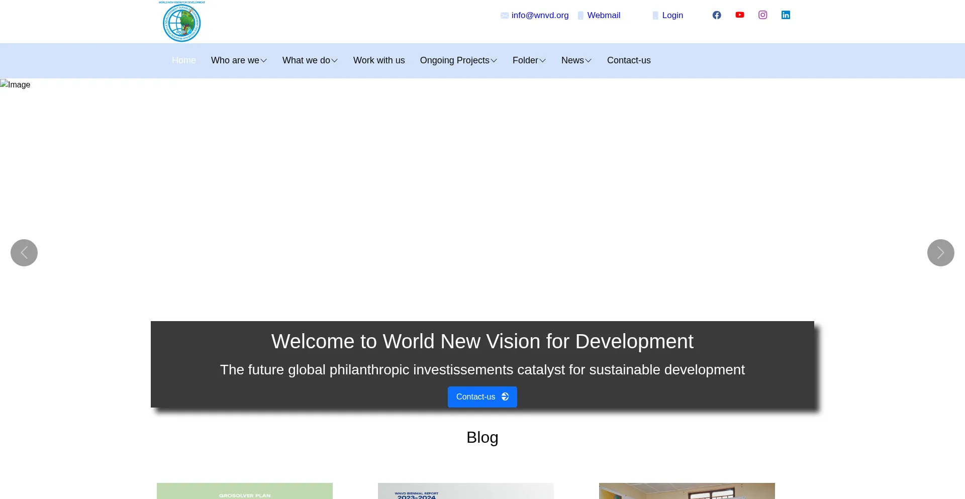Expand the Who are we dropdown
This screenshot has width=965, height=499.
point(239,60)
